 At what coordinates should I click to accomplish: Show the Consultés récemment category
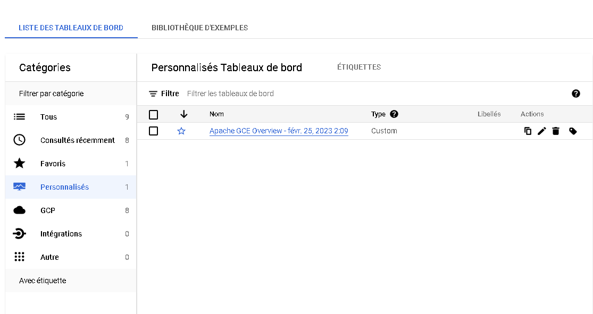71,140
